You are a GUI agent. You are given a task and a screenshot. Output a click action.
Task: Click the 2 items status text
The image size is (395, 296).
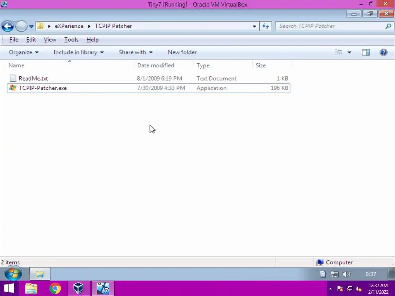point(10,262)
